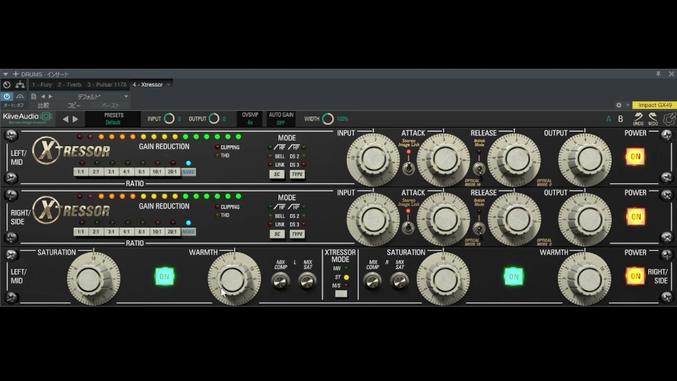The height and width of the screenshot is (381, 677).
Task: Click the sidechain icon beside bypass
Action: 20,97
